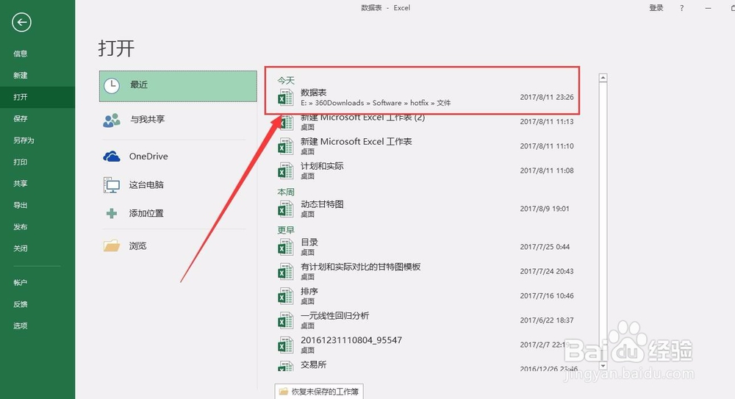Click the folder icon on 恢复未保存的工作簿 button

pyautogui.click(x=283, y=392)
